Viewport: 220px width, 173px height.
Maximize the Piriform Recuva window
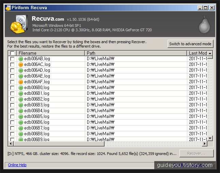tap(206, 8)
